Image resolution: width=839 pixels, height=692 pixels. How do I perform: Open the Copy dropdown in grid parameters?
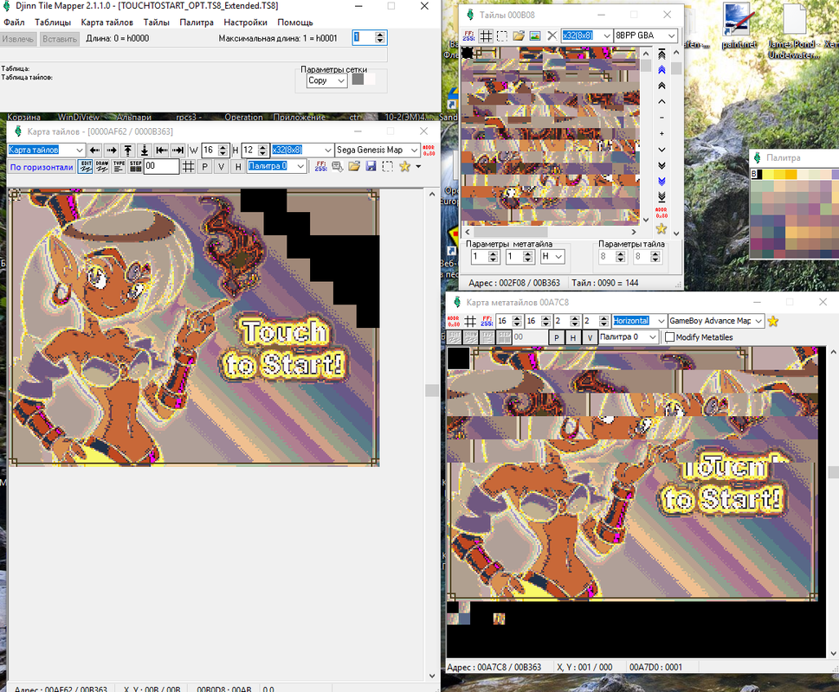pos(327,80)
